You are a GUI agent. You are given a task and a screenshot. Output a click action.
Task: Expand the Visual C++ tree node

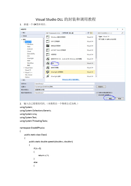click(x=24, y=73)
